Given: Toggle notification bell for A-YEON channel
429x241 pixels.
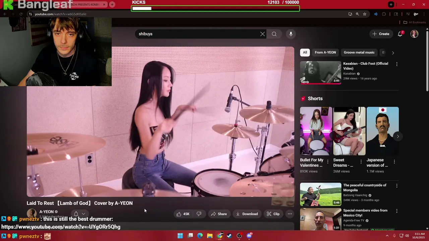Looking at the screenshot, I should [x=76, y=214].
